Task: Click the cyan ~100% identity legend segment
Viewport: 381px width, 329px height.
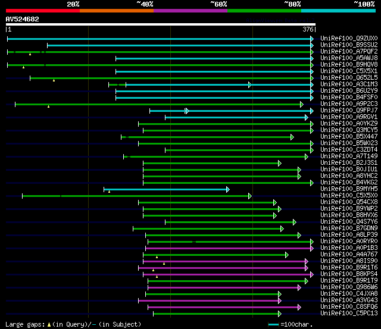Action: 338,11
